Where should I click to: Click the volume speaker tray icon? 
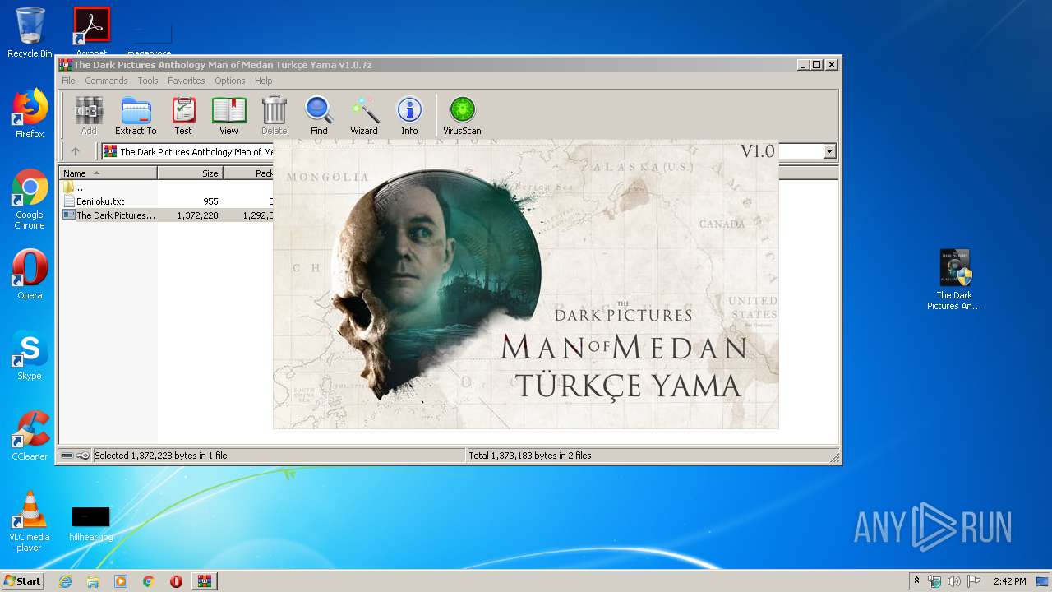(953, 581)
